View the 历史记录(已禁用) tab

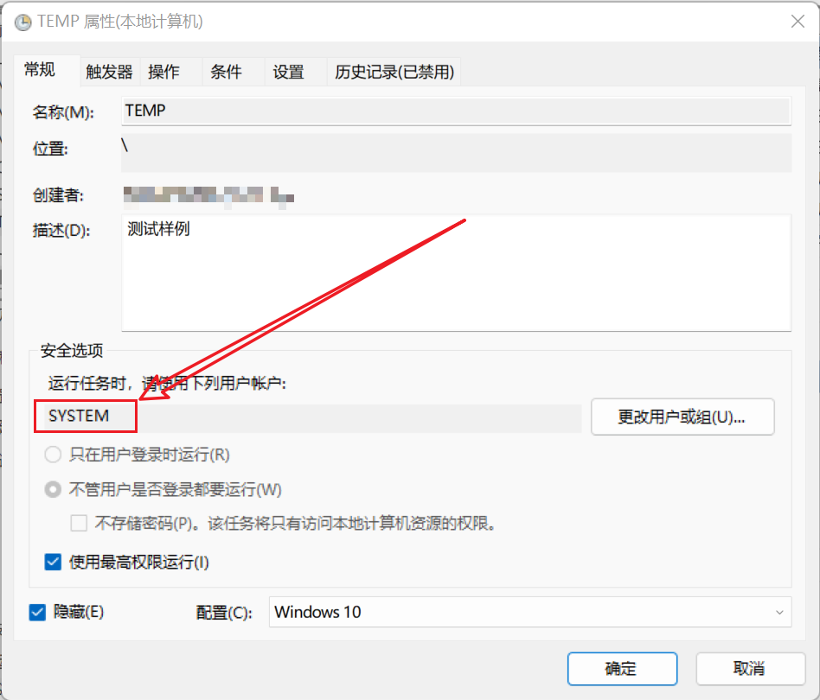point(394,73)
